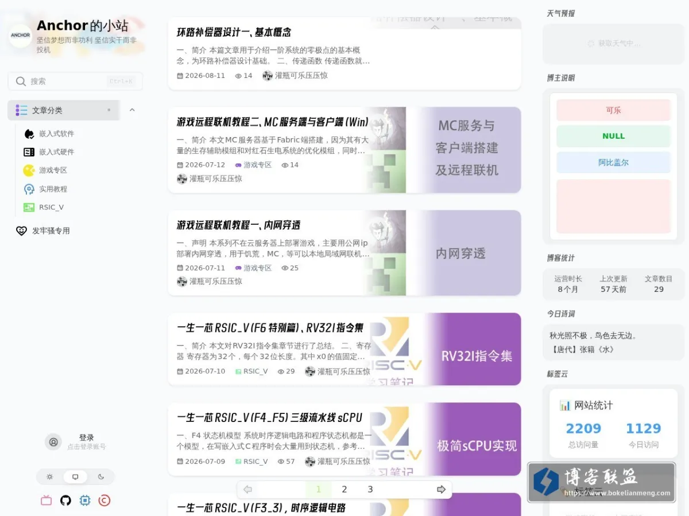Switch to light theme with sun icon
Screen dimensions: 689x516
coord(50,476)
